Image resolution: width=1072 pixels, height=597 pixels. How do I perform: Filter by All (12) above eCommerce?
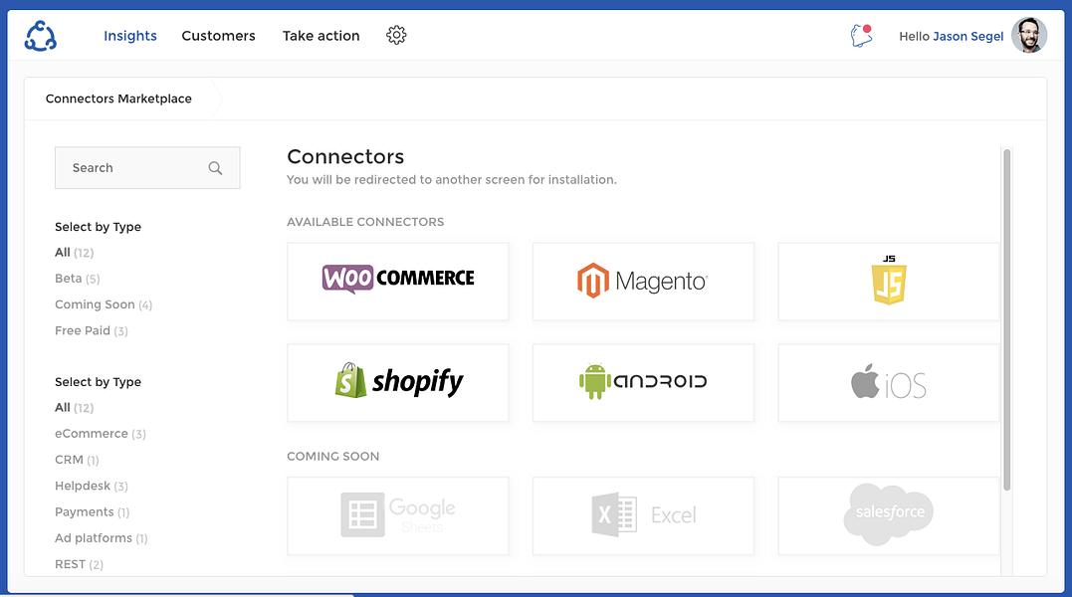tap(74, 408)
